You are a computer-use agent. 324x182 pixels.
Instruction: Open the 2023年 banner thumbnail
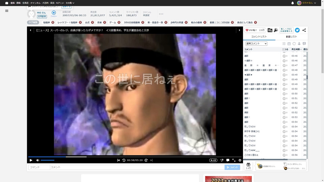[x=228, y=179]
